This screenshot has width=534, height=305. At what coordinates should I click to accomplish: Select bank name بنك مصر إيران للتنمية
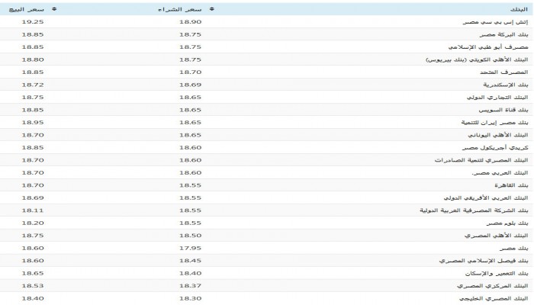pyautogui.click(x=495, y=123)
